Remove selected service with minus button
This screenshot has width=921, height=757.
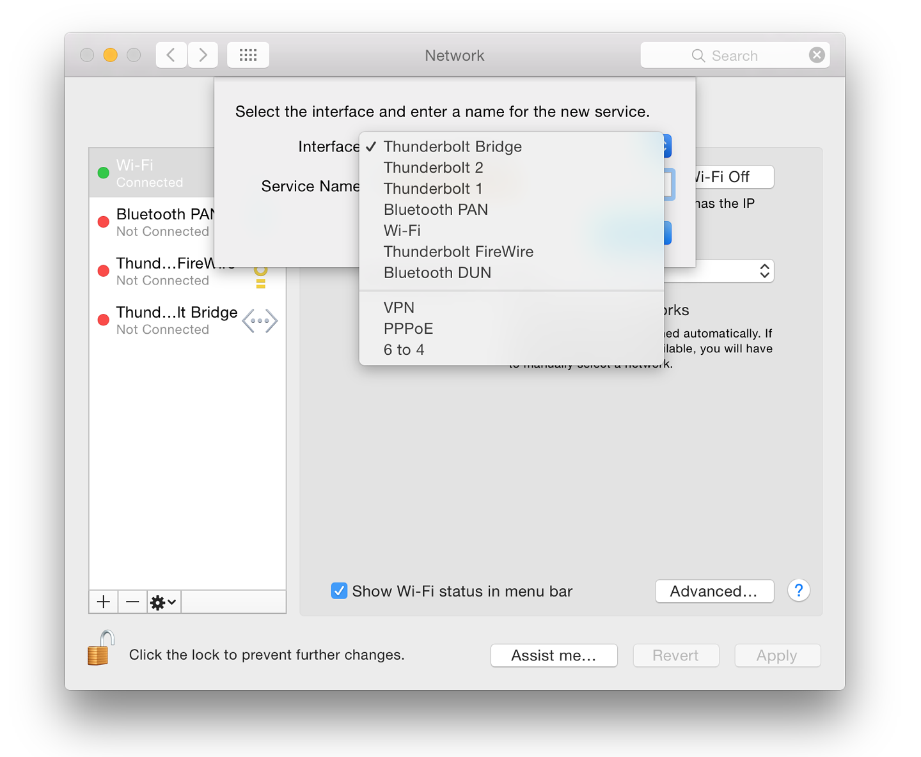click(132, 602)
